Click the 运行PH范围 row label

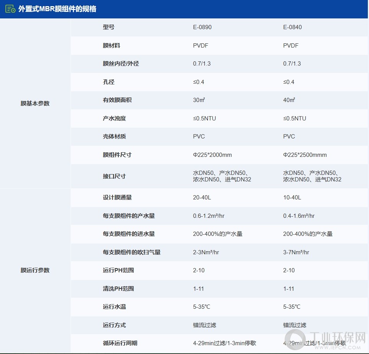(118, 270)
